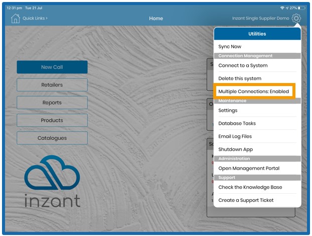Image resolution: width=312 pixels, height=236 pixels.
Task: Open the settings gear icon
Action: click(296, 19)
